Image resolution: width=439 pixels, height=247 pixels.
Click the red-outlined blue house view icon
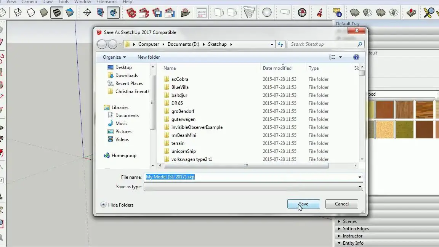[x=100, y=13]
